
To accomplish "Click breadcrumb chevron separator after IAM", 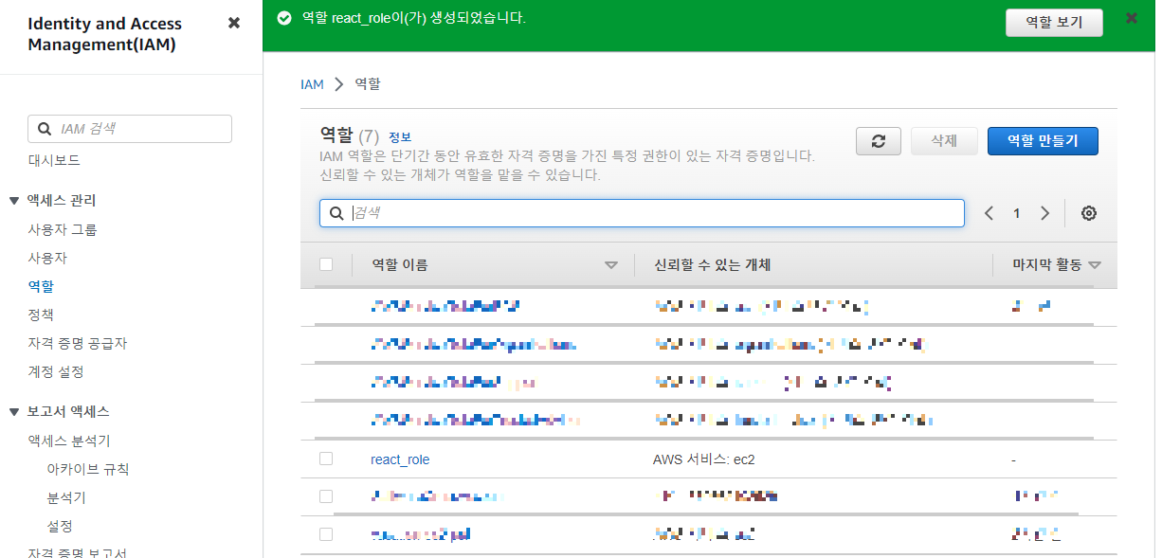I will (339, 84).
